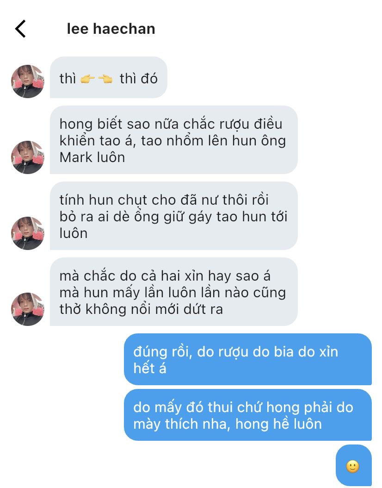Tap the smiley emoji message bubble
382x488 pixels.
coord(354,466)
